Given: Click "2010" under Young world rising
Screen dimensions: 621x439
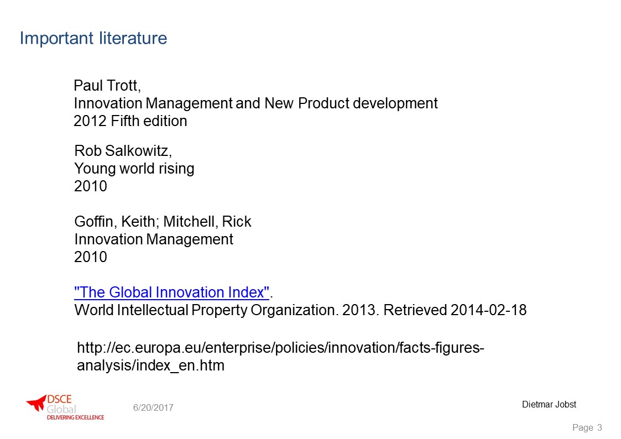Looking at the screenshot, I should coord(91,186).
